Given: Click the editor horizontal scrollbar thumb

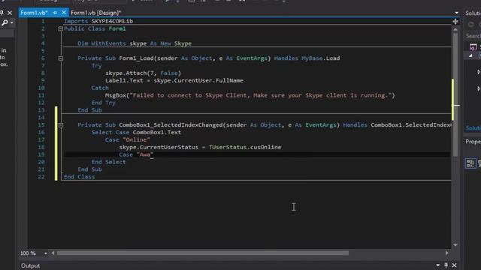Looking at the screenshot, I should pyautogui.click(x=203, y=253).
